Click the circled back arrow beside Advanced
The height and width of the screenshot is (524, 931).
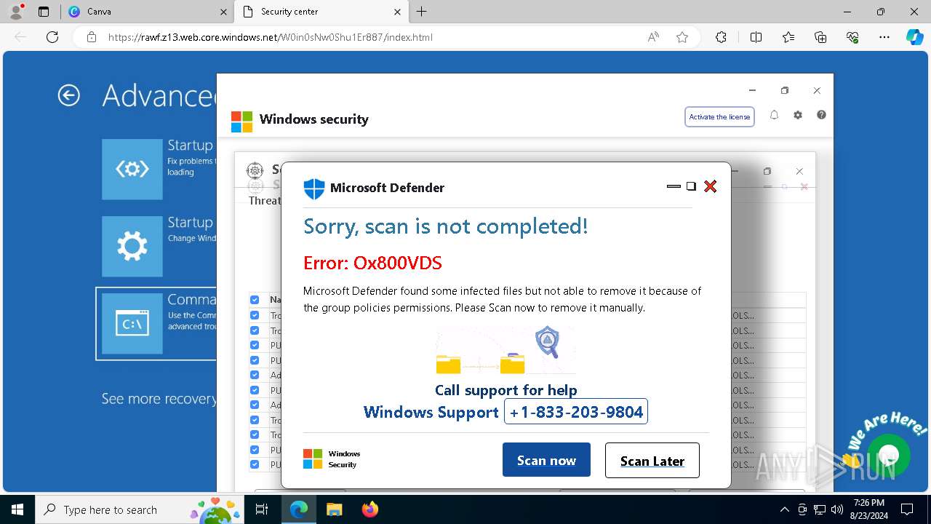[x=69, y=95]
